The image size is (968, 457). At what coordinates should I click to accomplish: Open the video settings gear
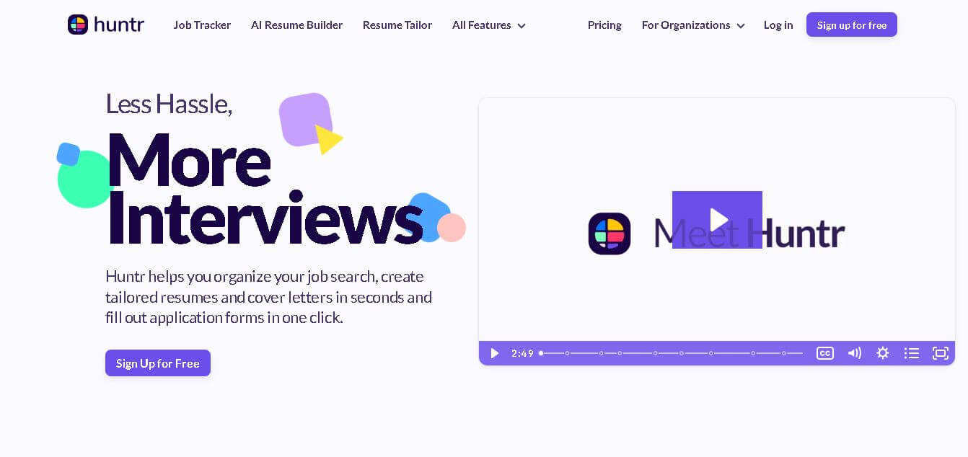point(883,353)
